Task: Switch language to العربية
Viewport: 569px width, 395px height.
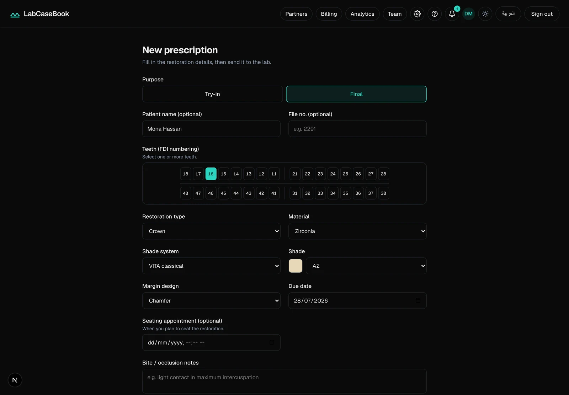Action: [x=508, y=14]
